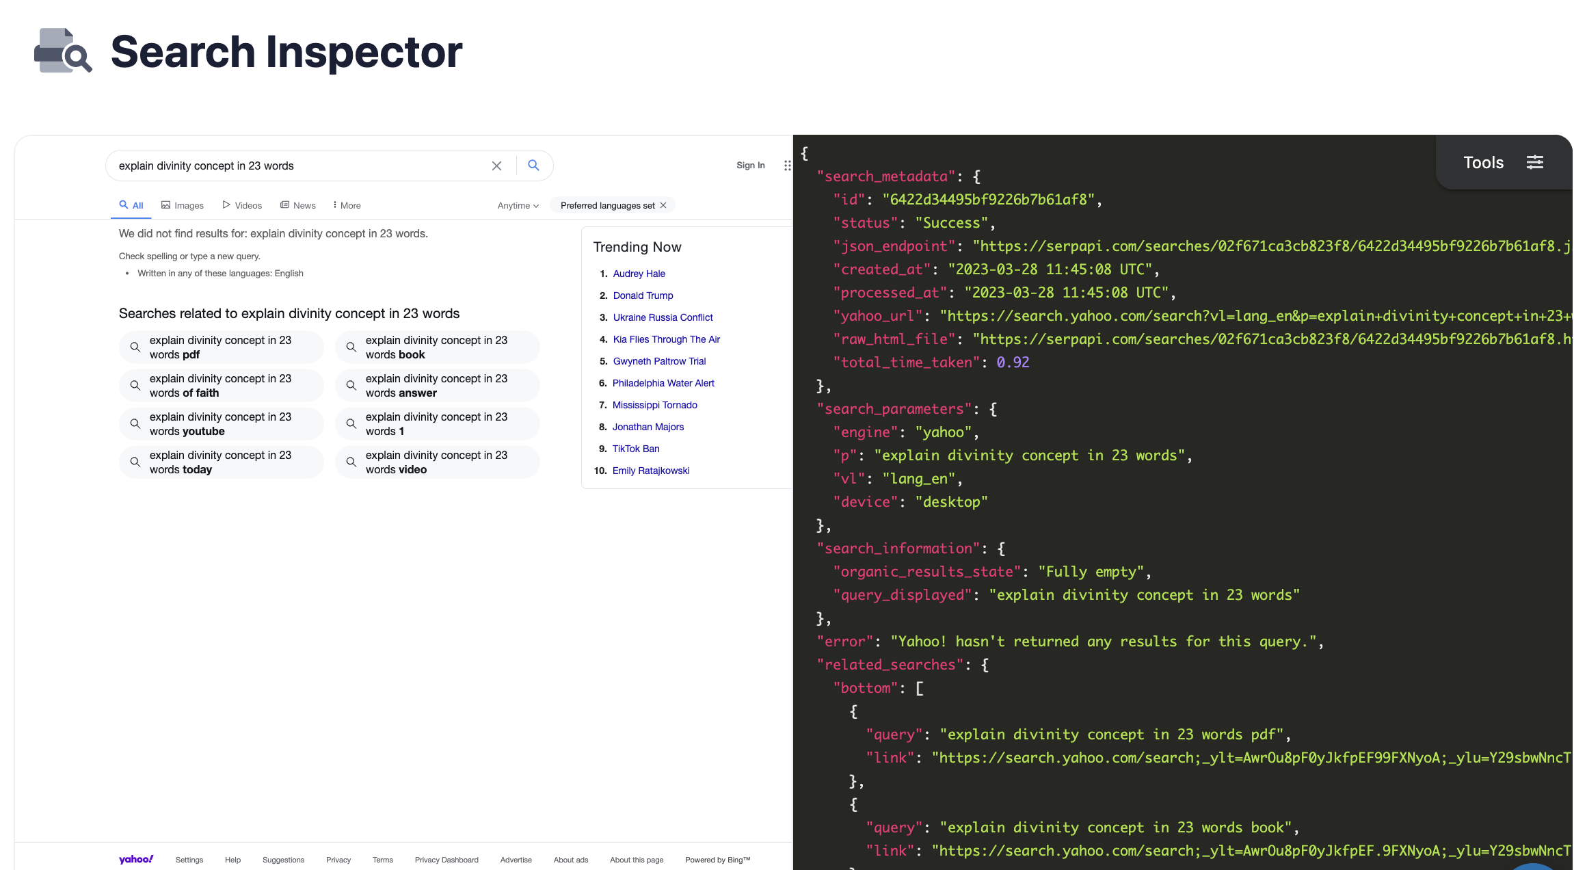Clear the search query with the X icon
The width and height of the screenshot is (1574, 870).
click(496, 165)
